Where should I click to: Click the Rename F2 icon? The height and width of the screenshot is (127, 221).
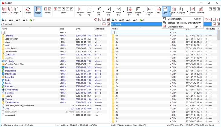[x=80, y=11]
